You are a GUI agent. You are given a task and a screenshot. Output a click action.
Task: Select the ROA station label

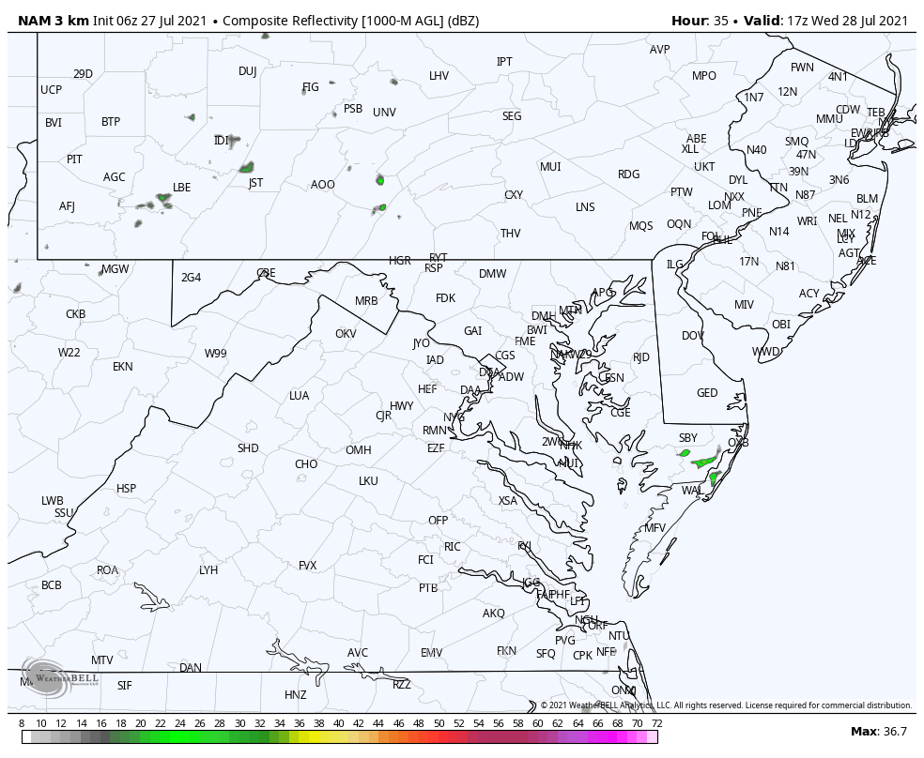pos(107,570)
